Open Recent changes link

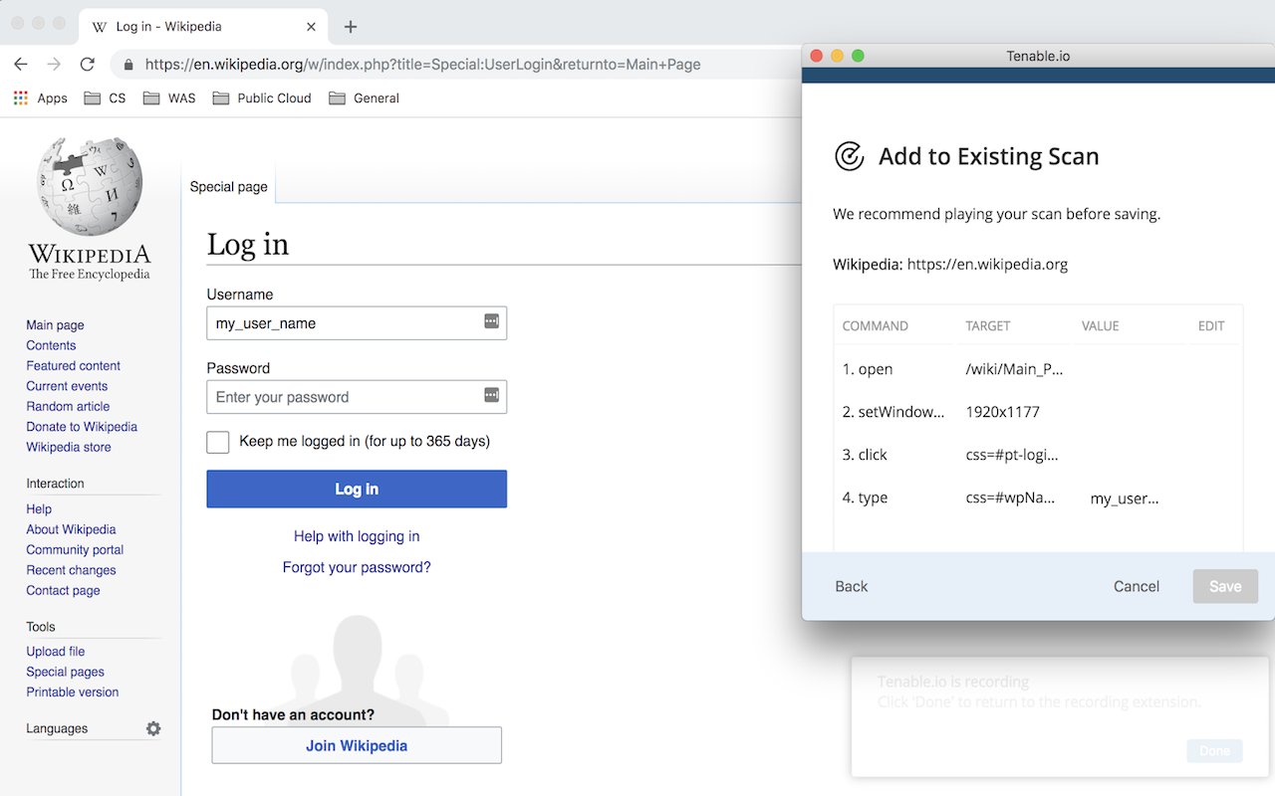[x=71, y=570]
